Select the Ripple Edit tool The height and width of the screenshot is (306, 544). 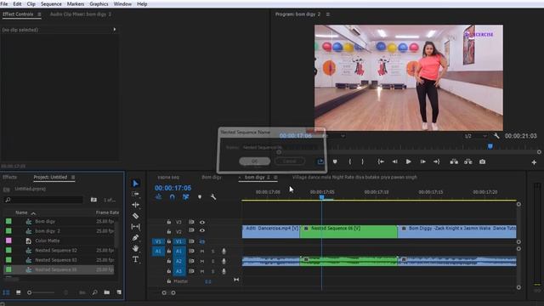coord(136,205)
